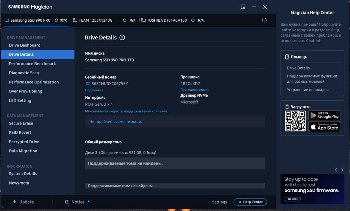Open the App Store download badge

click(x=324, y=127)
